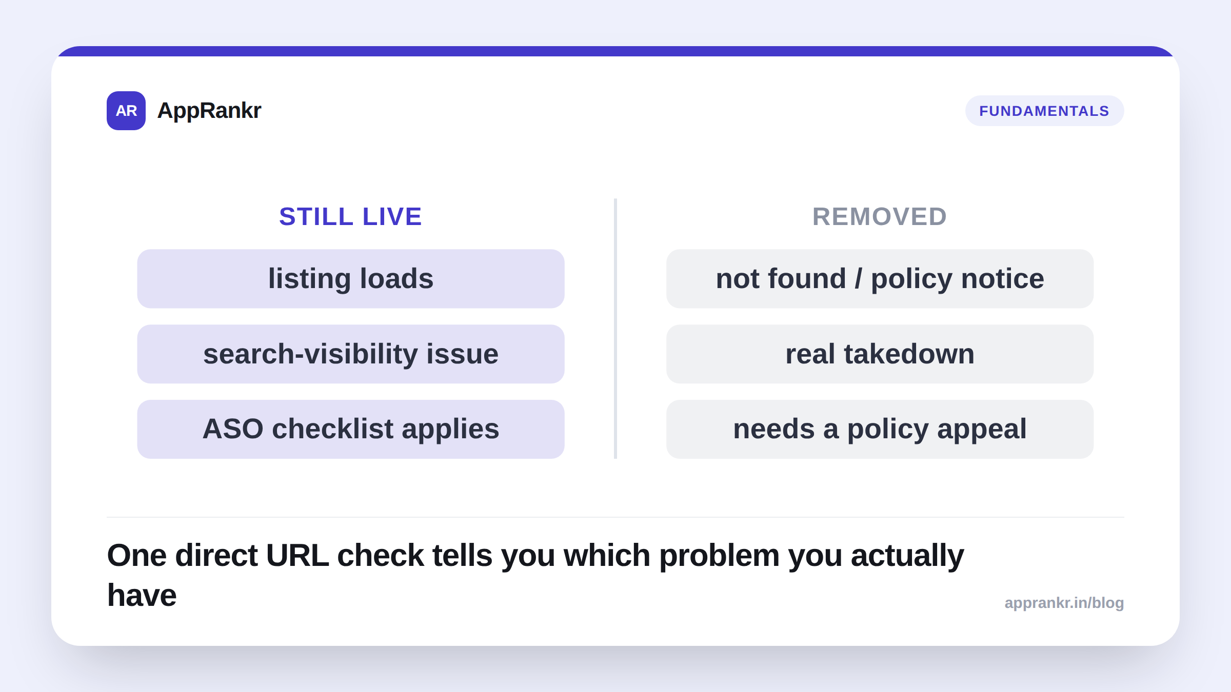Click the horizontal rule above the headline
The image size is (1231, 692).
pos(615,517)
